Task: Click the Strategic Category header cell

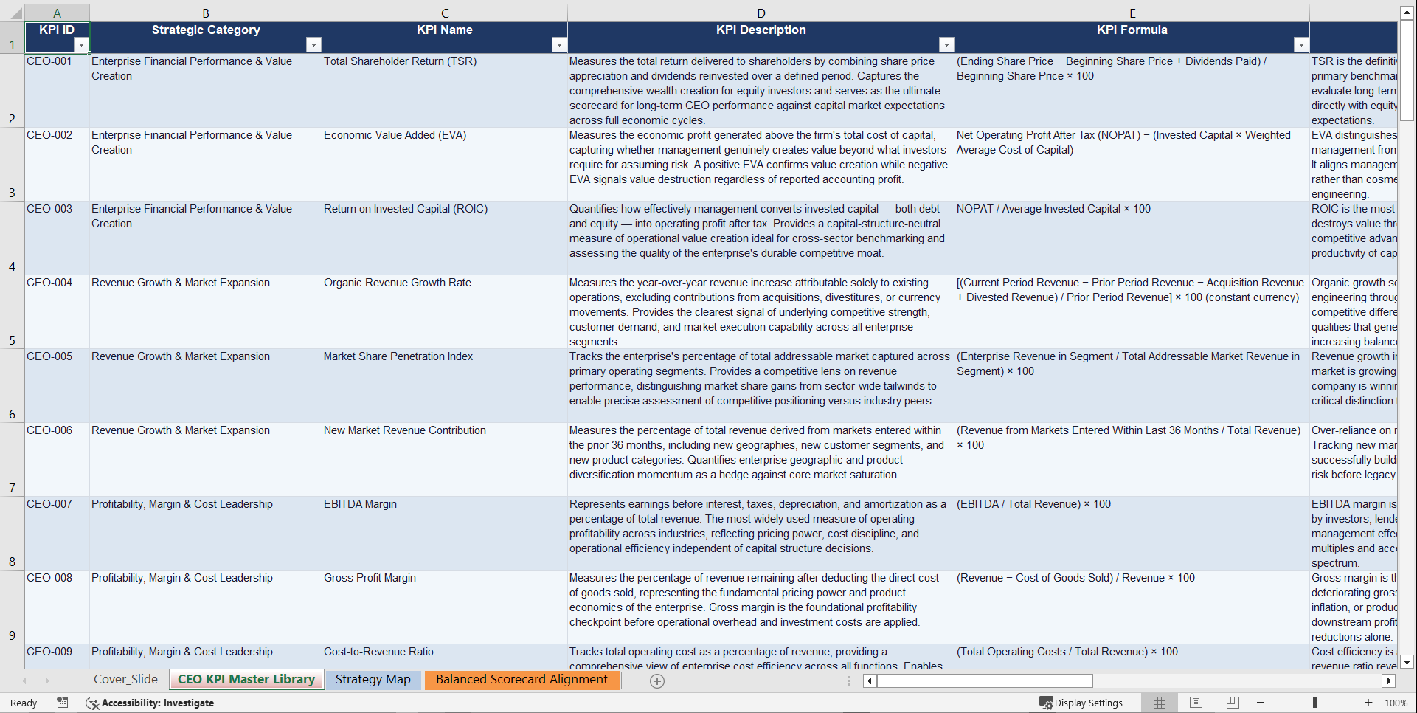Action: pos(206,37)
